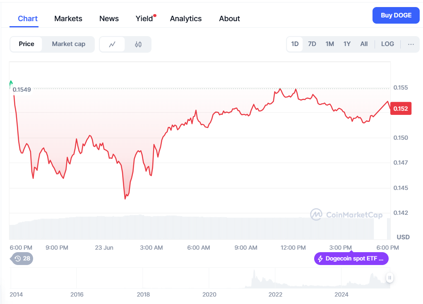Click the 3:00 AM time label
The width and height of the screenshot is (423, 304).
click(151, 248)
